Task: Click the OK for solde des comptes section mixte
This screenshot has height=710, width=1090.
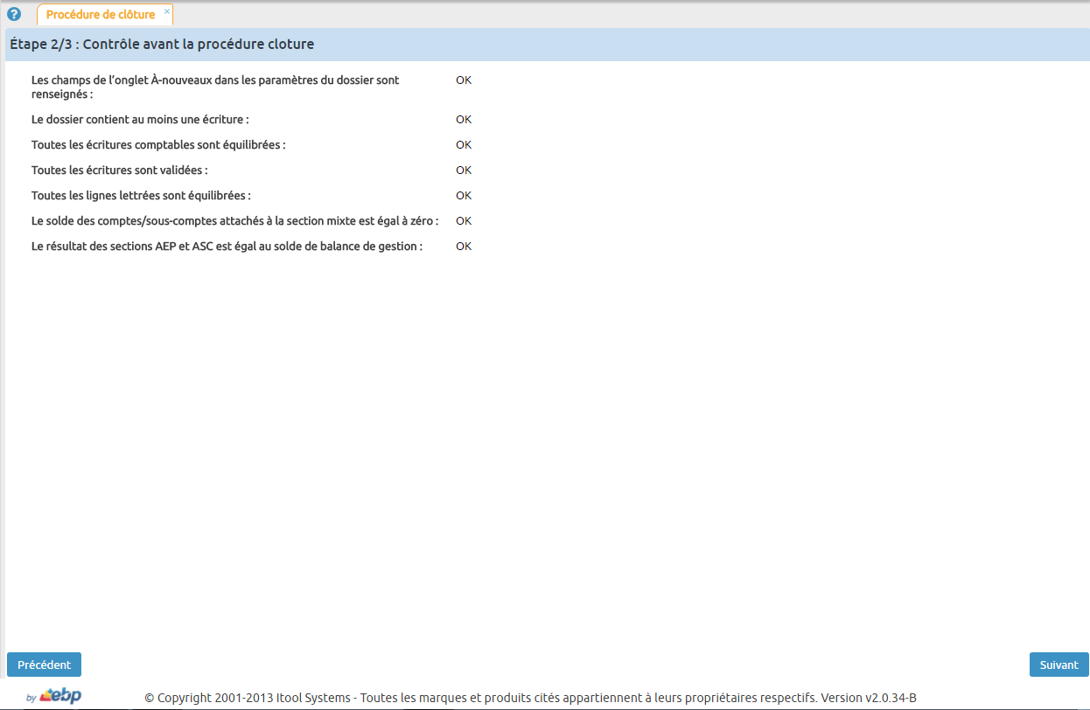Action: 463,220
